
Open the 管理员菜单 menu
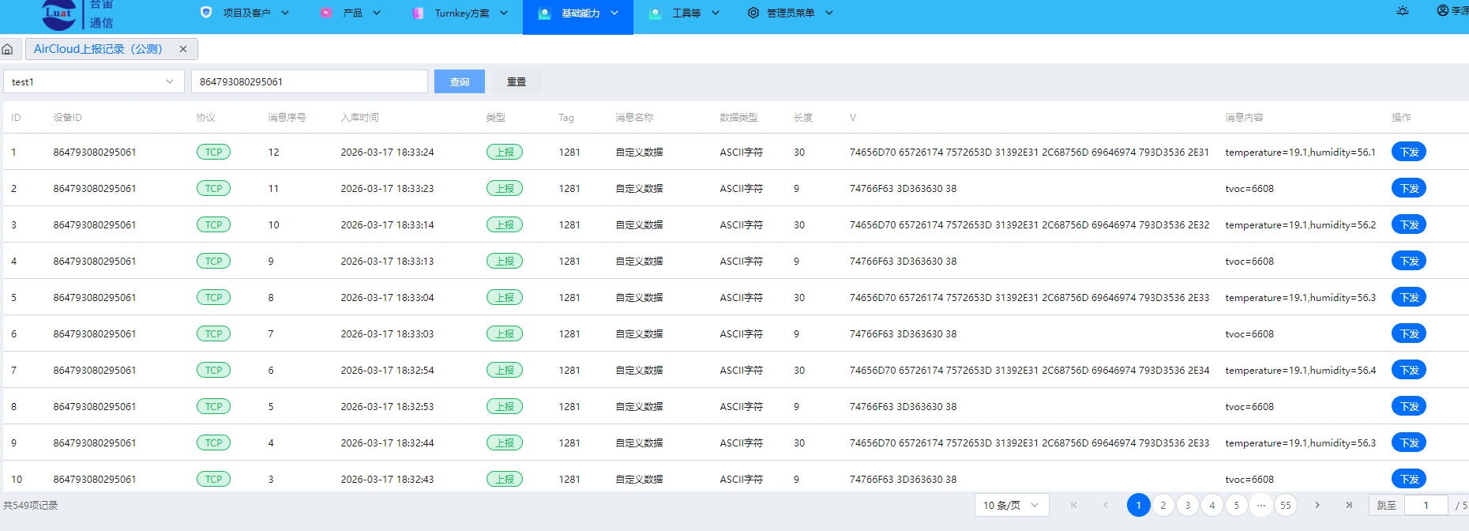point(791,13)
